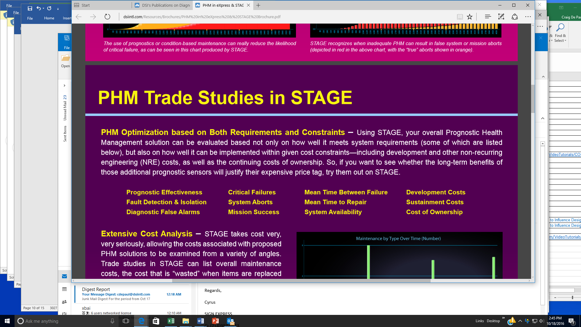Add page to favorites star icon
The width and height of the screenshot is (581, 327).
[x=470, y=17]
